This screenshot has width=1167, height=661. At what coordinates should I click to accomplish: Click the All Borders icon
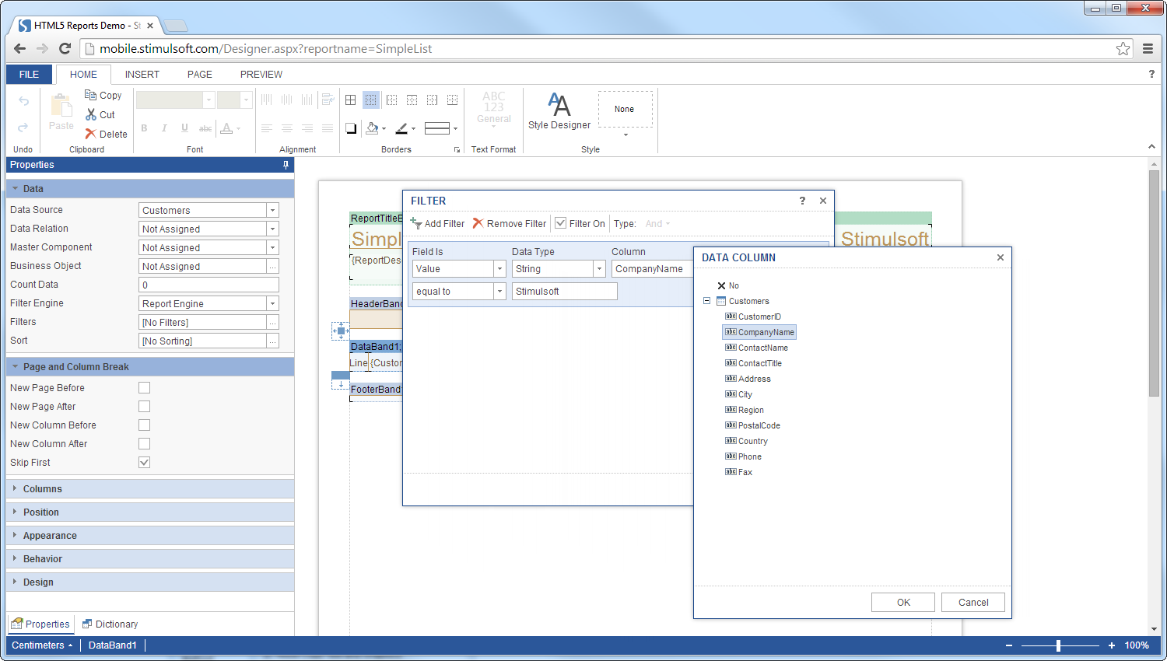pos(349,100)
